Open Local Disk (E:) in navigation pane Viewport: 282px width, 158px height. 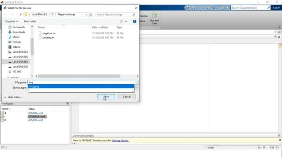(x=20, y=61)
